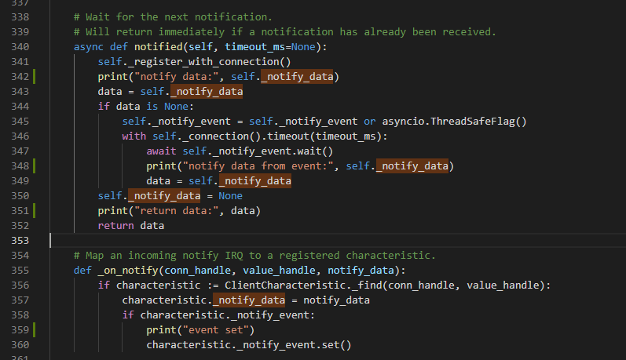Click '_notify_event.set()' on line 360
626x360 pixels.
(295, 345)
